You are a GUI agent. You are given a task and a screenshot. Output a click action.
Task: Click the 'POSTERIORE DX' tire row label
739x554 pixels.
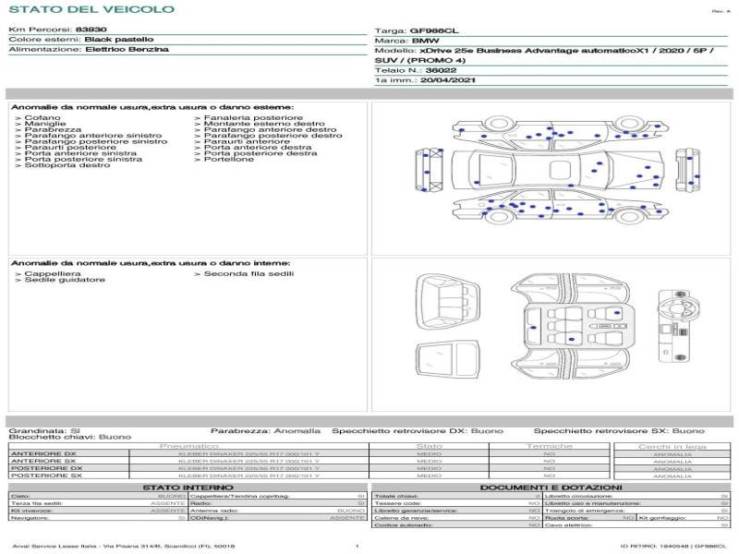[47, 468]
